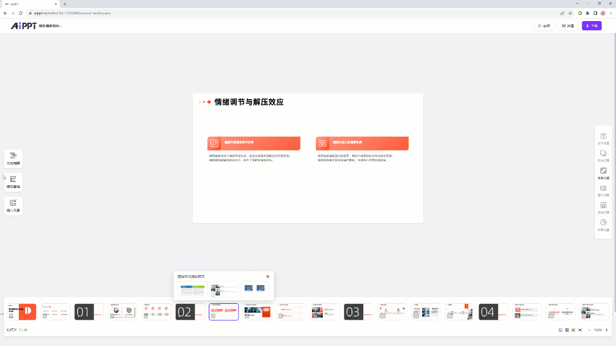Choose the third layout style option
The height and width of the screenshot is (346, 616).
click(x=254, y=290)
